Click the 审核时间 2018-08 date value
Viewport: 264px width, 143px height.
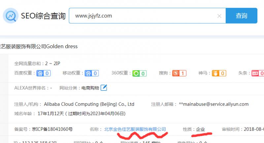[254, 129]
